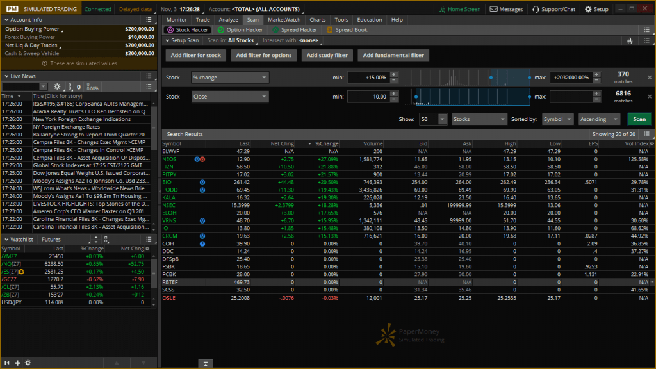
Task: Open the /ES alert bell icon
Action: [x=21, y=272]
